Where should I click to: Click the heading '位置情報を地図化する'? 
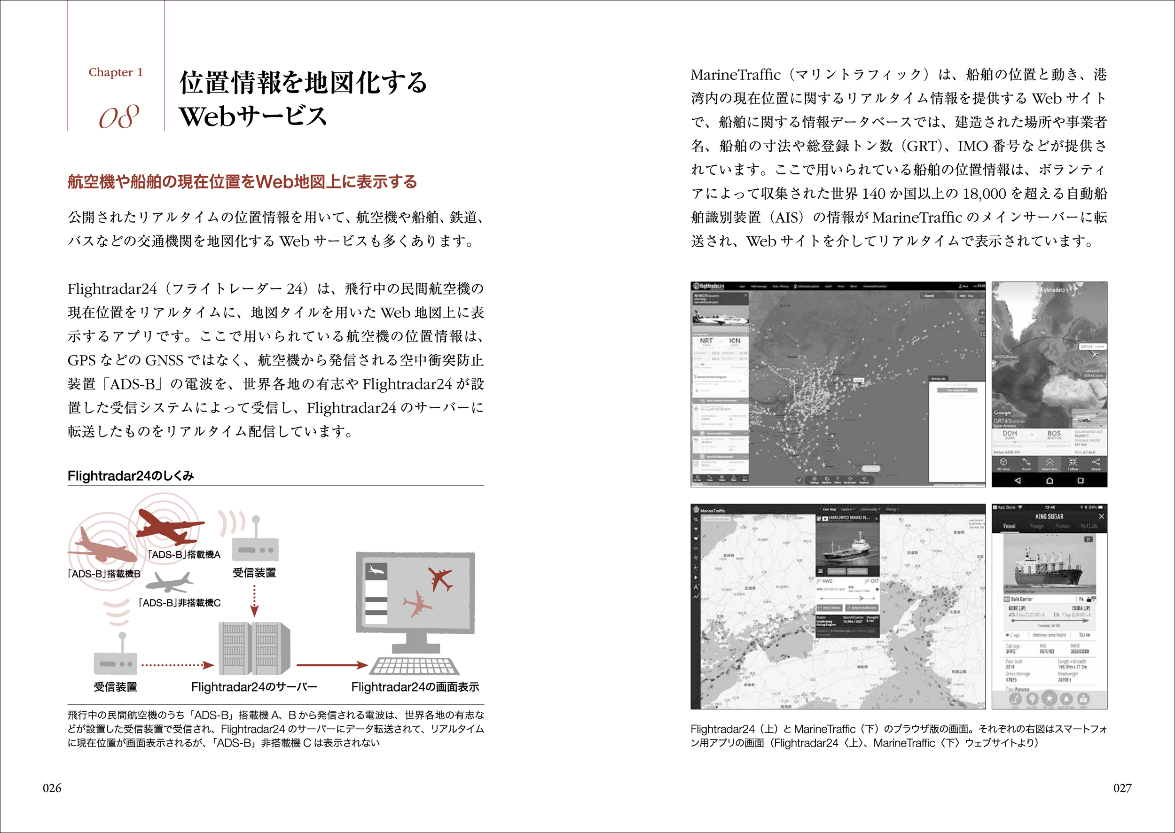coord(303,82)
